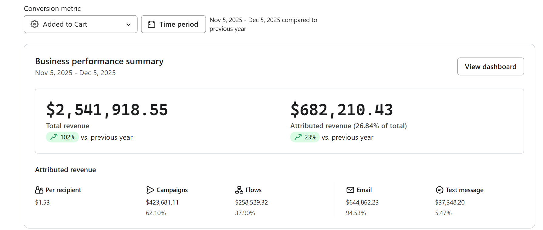Click the Campaigns revenue $423,681.11 value
The width and height of the screenshot is (543, 230).
[162, 202]
